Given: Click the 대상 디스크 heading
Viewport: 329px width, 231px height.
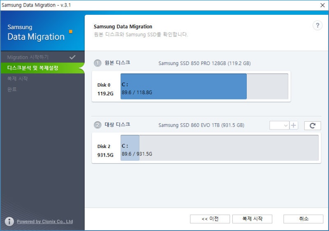Looking at the screenshot, I should 117,125.
